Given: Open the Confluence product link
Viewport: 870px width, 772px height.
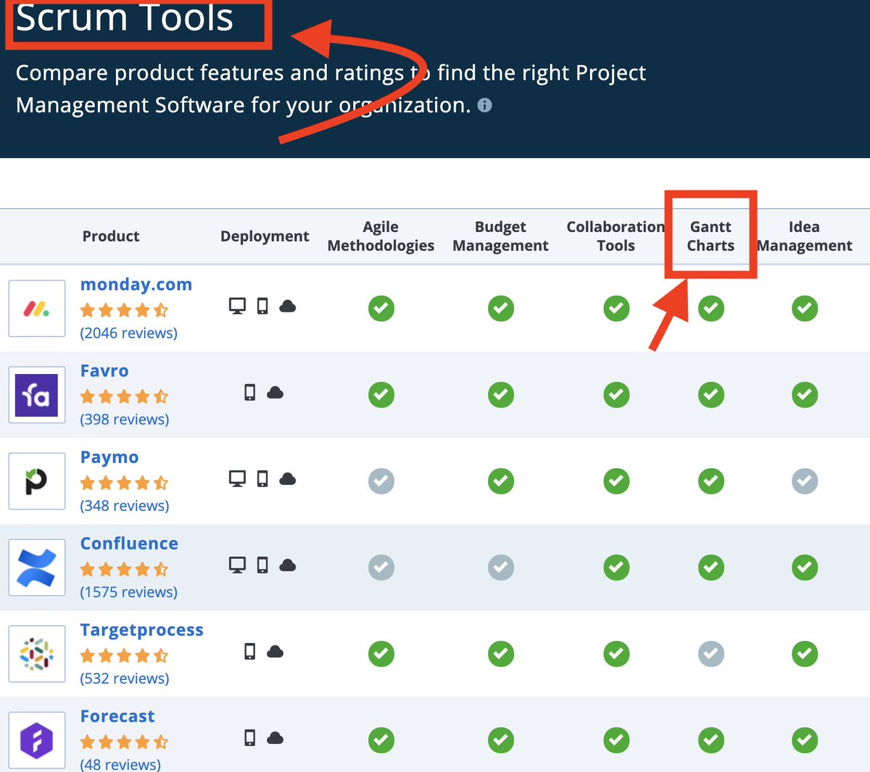Looking at the screenshot, I should tap(129, 543).
